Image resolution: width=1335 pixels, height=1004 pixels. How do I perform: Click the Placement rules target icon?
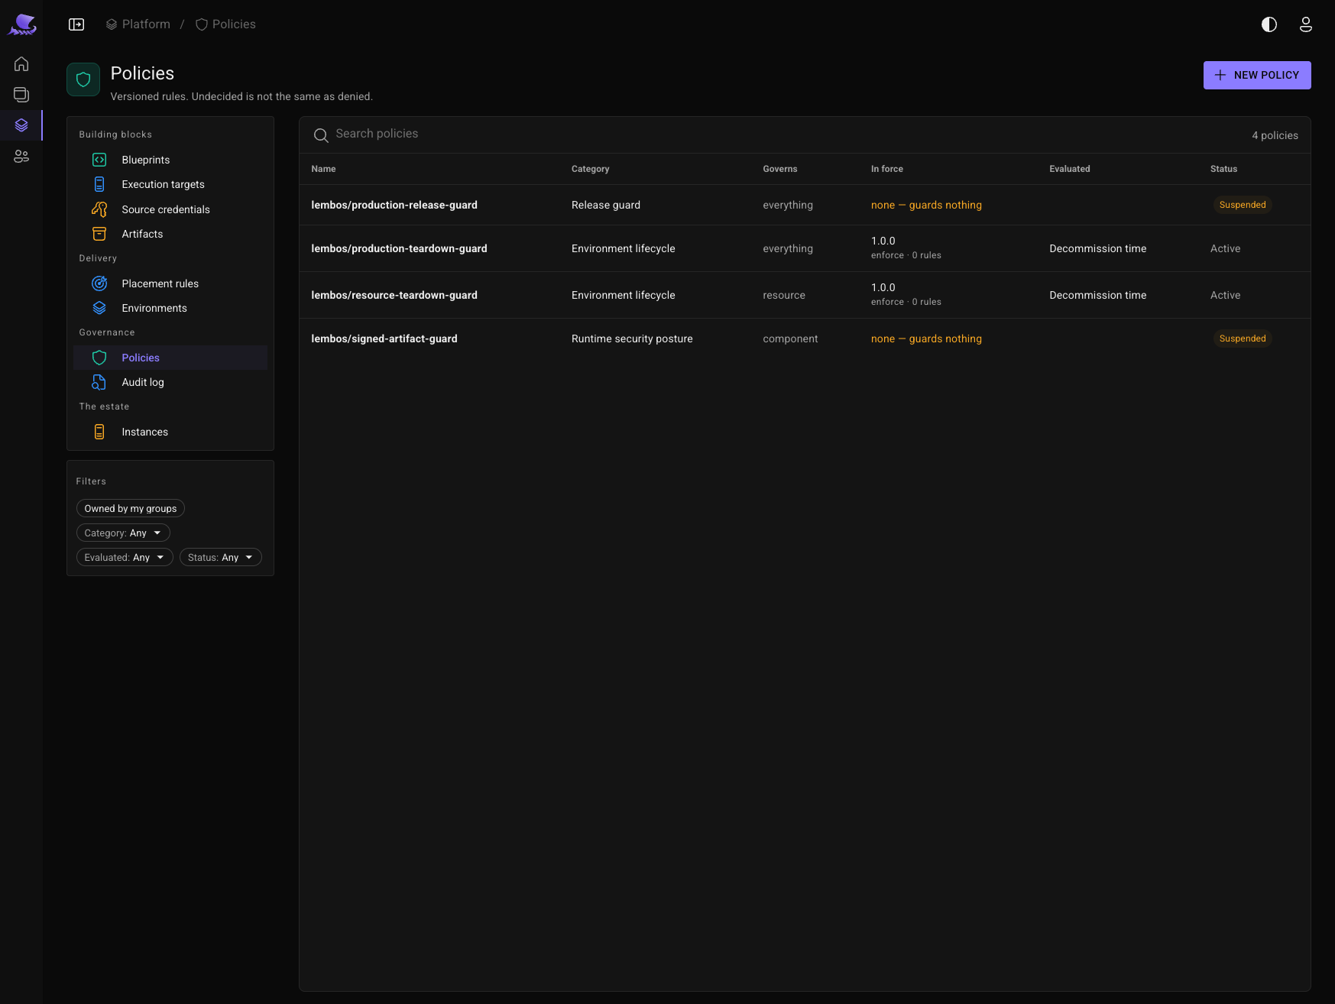[x=99, y=283]
